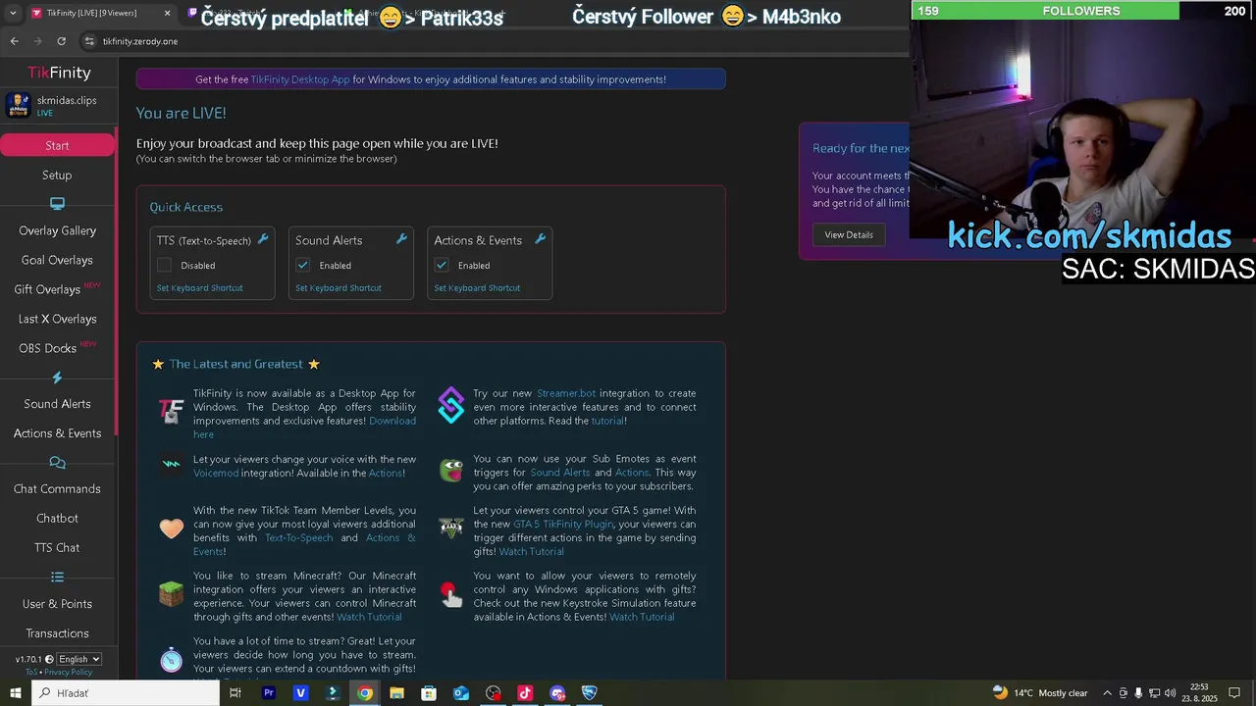Click the chat bubbles sidebar icon
Viewport: 1256px width, 706px height.
(x=57, y=463)
